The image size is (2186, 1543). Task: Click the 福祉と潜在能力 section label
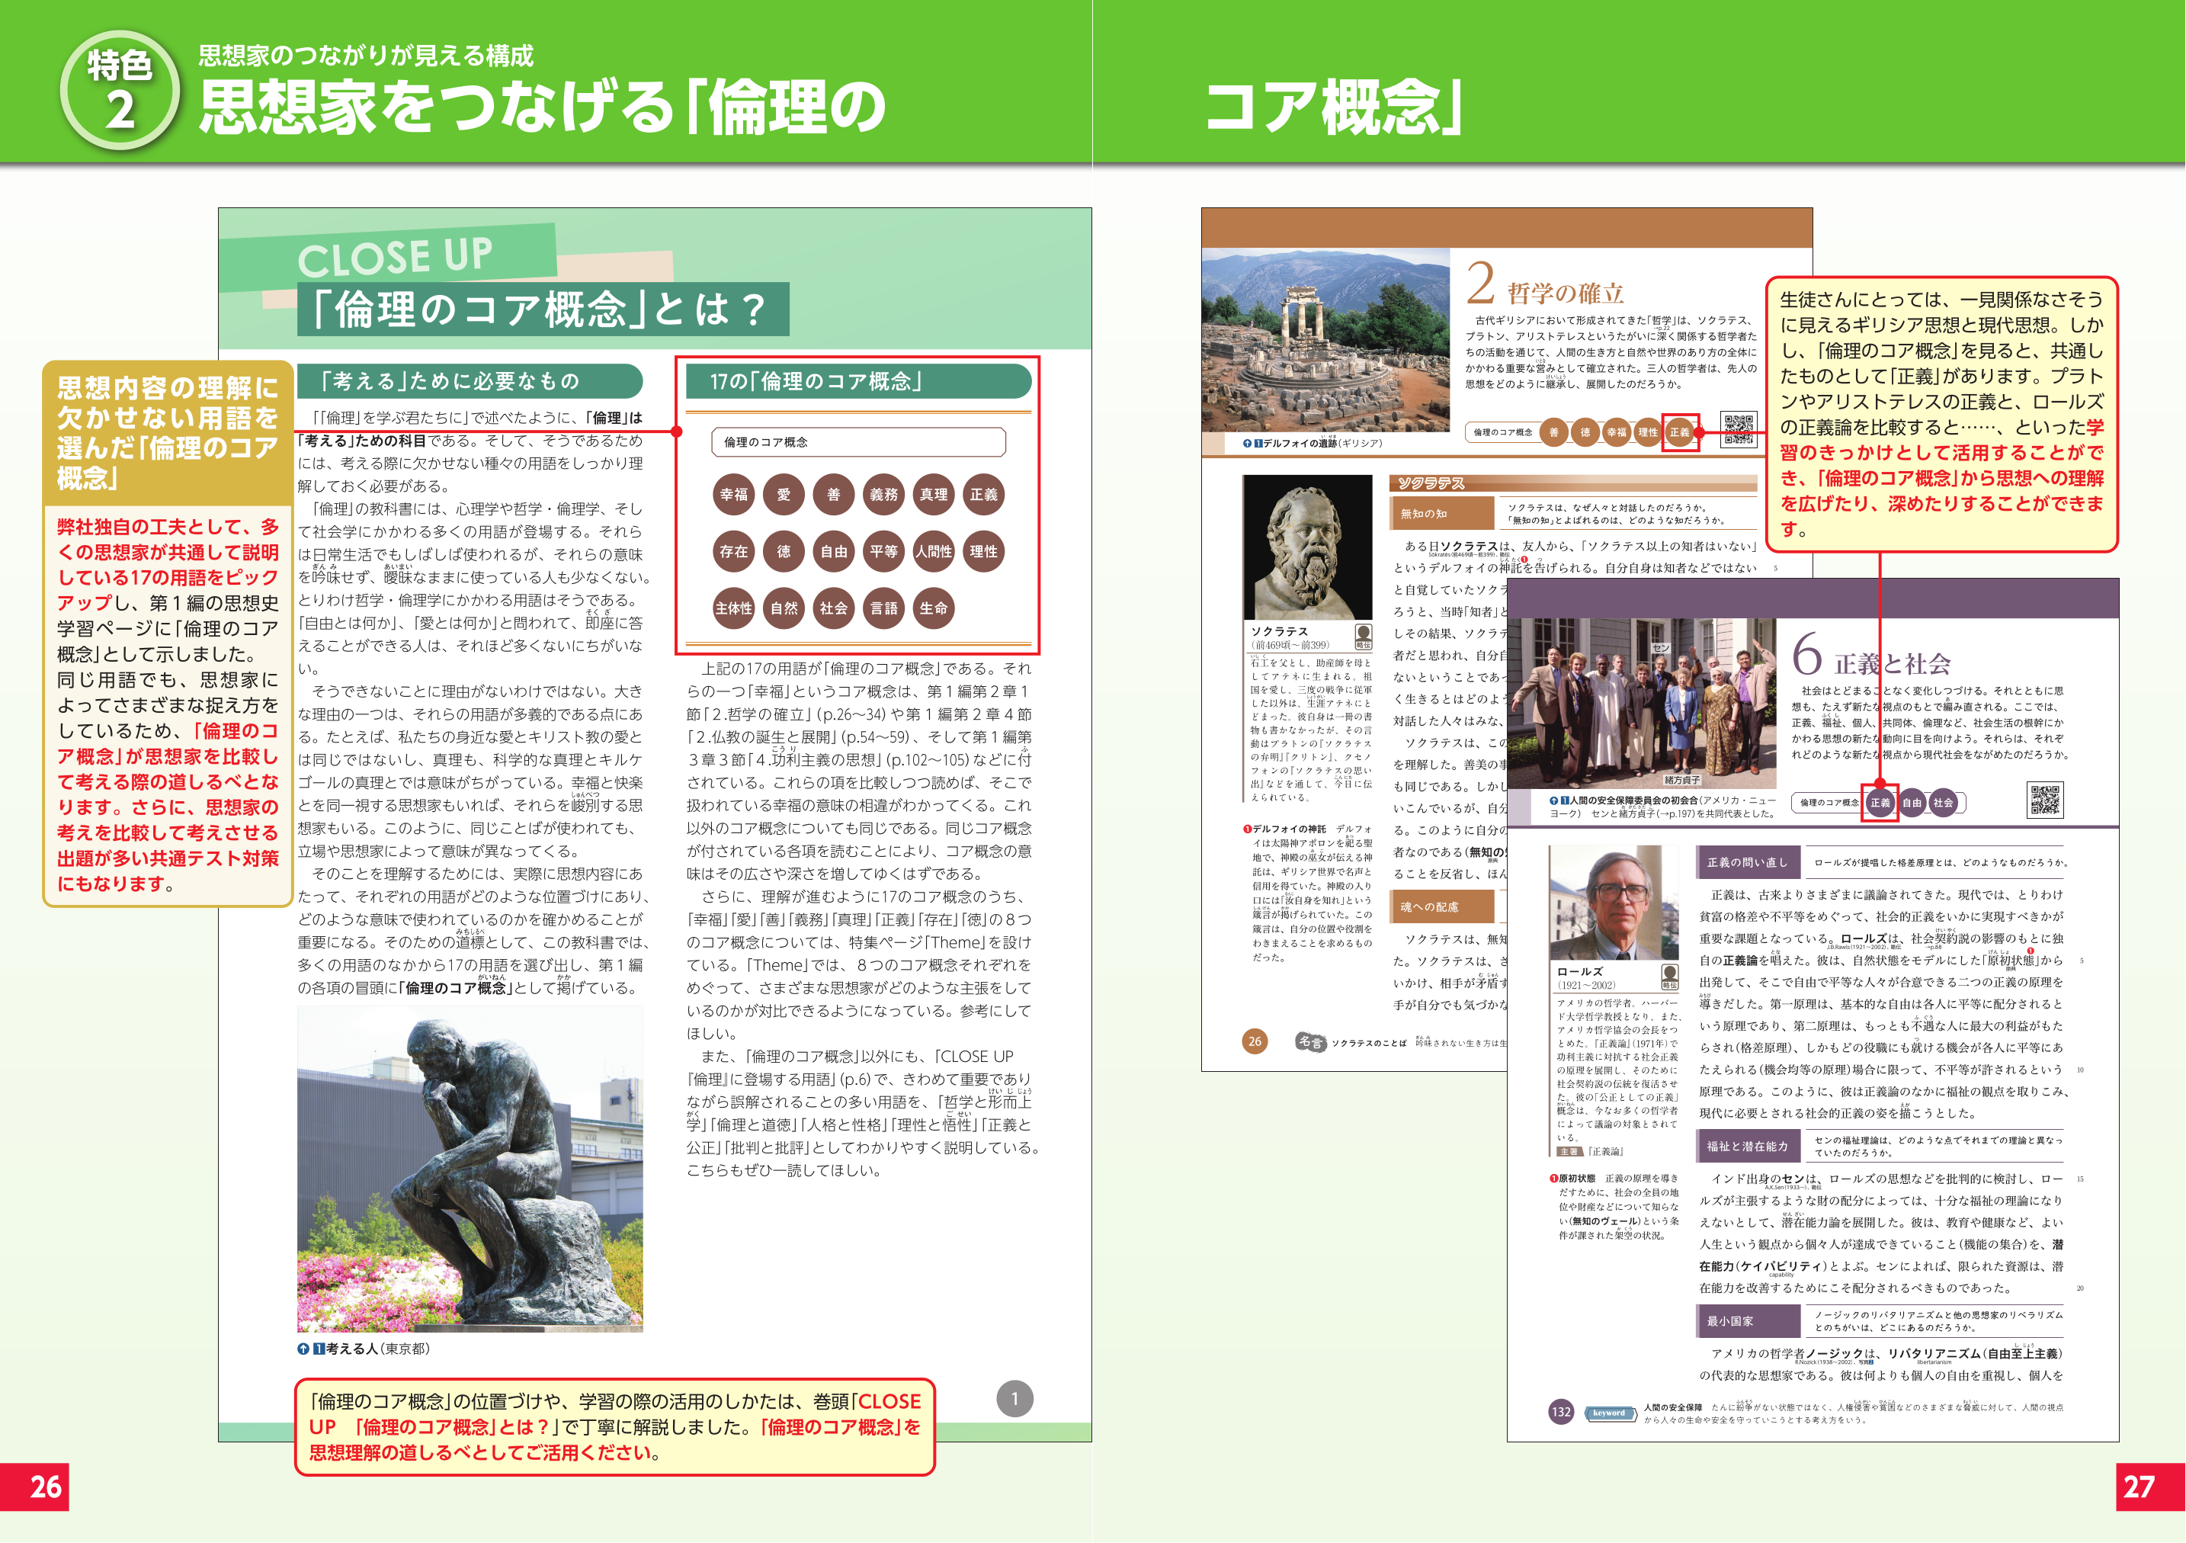pos(1748,1147)
